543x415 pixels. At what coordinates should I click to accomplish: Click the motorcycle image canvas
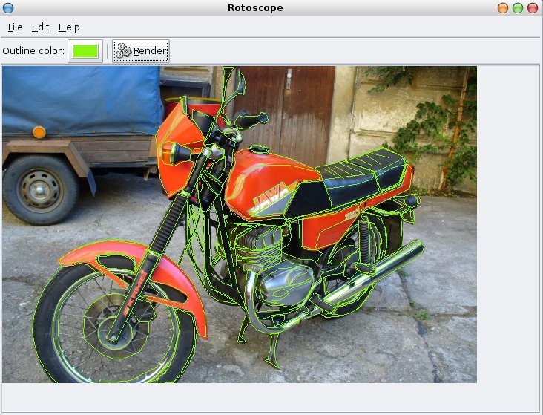[x=240, y=224]
